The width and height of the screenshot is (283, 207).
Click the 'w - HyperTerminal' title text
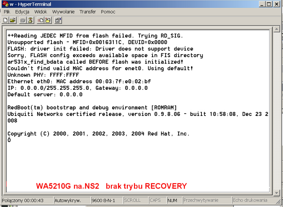30,4
